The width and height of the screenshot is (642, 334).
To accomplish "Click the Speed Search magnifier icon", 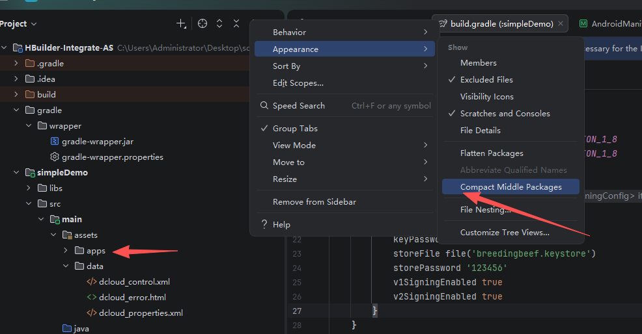I will click(x=264, y=105).
